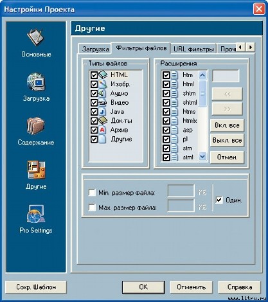Click the Сохр. Шаблон button

36,287
